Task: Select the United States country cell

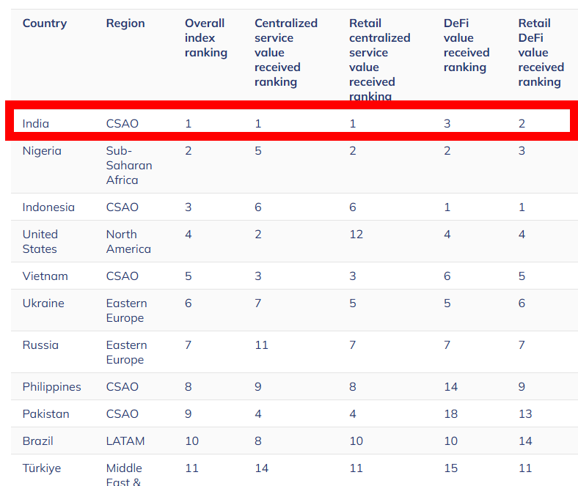Action: pos(40,242)
